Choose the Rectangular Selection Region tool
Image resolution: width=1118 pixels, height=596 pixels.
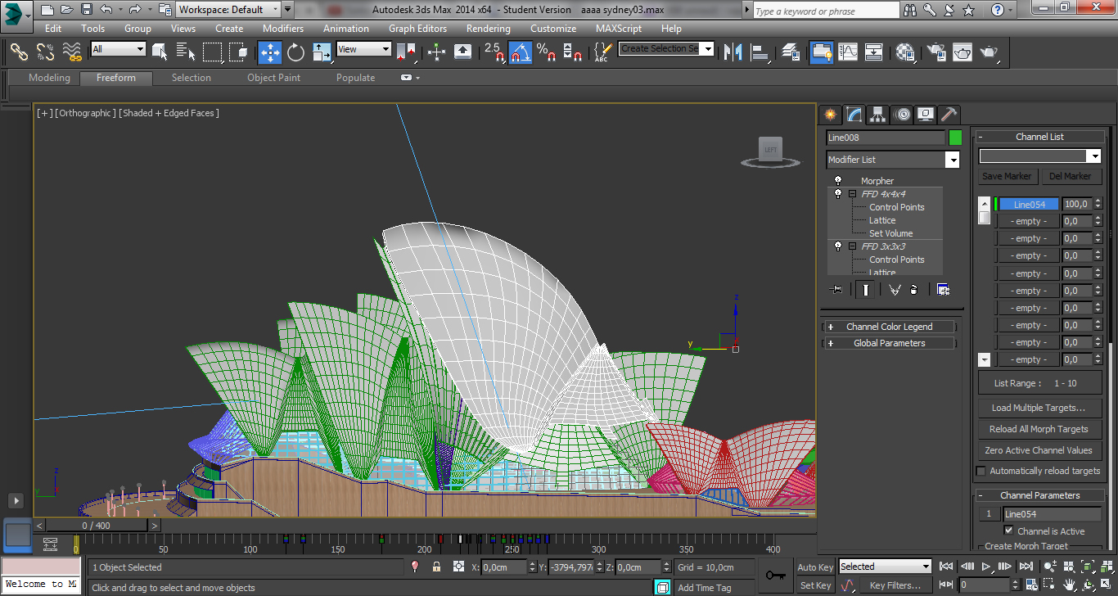point(213,52)
